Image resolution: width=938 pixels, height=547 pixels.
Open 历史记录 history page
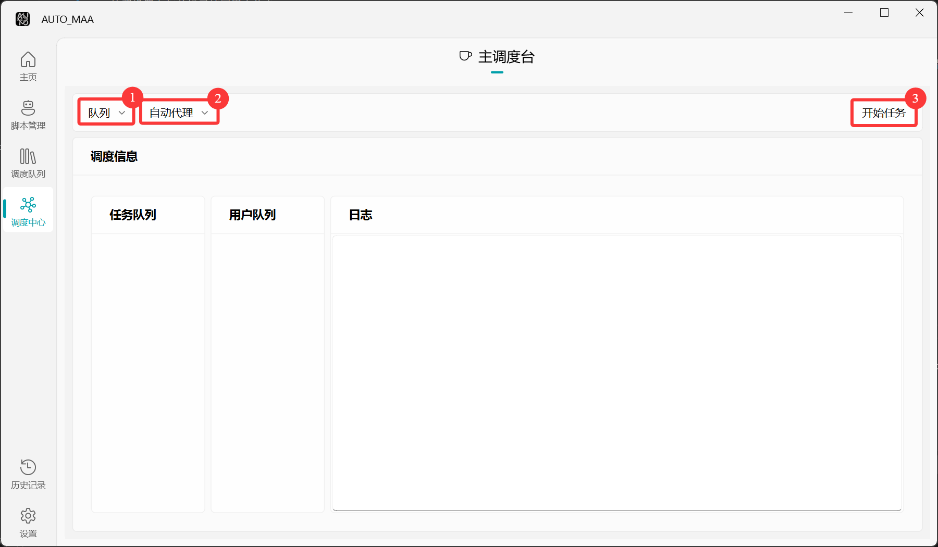[x=28, y=474]
